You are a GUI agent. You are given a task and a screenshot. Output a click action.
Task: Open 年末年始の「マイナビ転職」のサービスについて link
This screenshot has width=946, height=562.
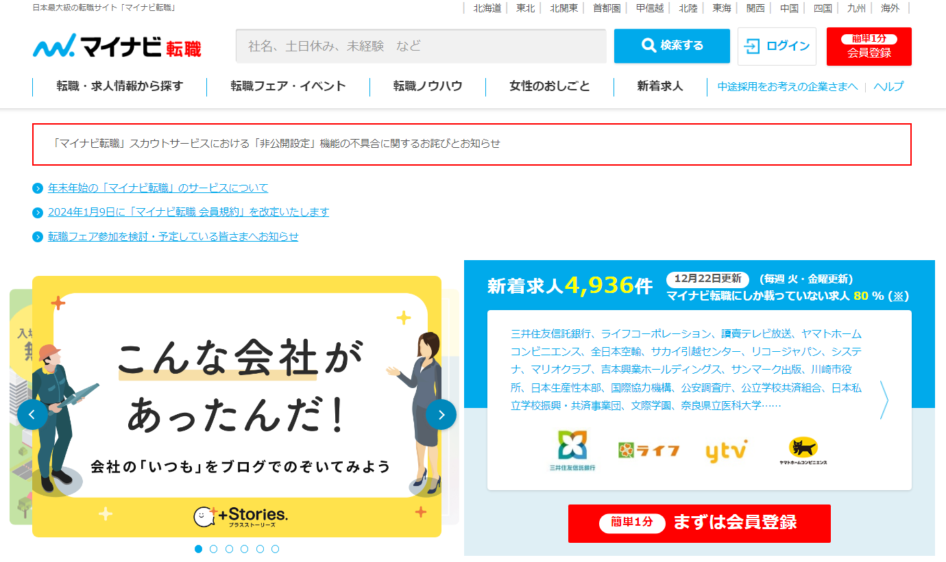tap(158, 188)
